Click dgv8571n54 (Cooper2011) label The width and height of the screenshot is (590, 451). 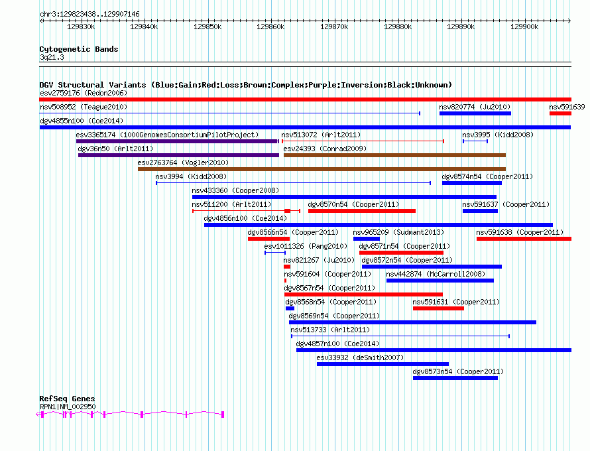404,246
